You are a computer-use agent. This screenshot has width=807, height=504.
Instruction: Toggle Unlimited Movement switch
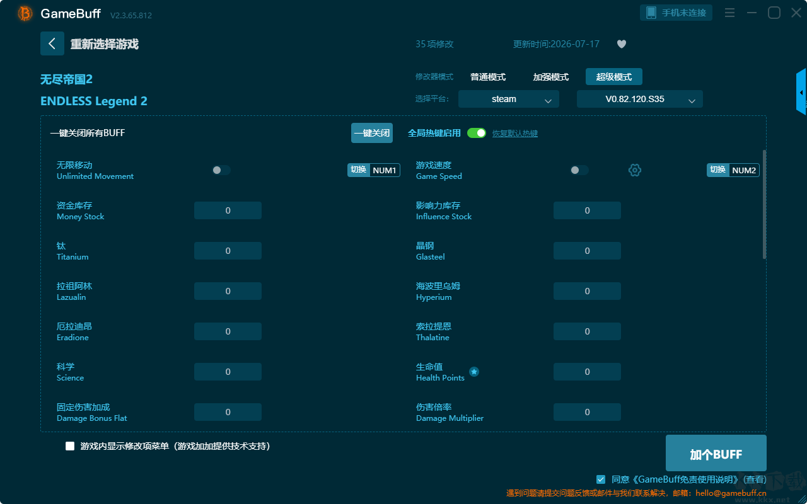coord(221,170)
